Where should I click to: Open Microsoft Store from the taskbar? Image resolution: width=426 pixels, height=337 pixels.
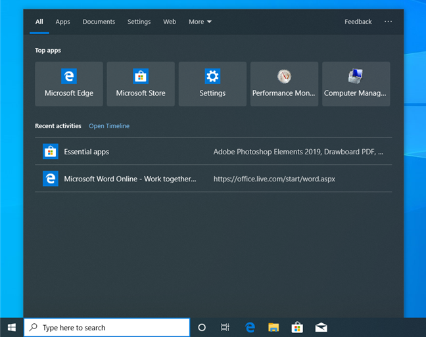coord(297,328)
